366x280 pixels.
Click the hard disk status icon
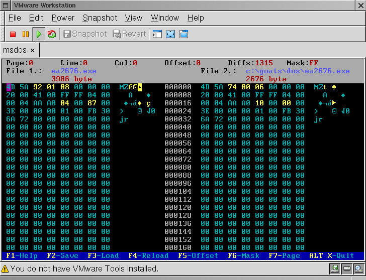pos(346,269)
